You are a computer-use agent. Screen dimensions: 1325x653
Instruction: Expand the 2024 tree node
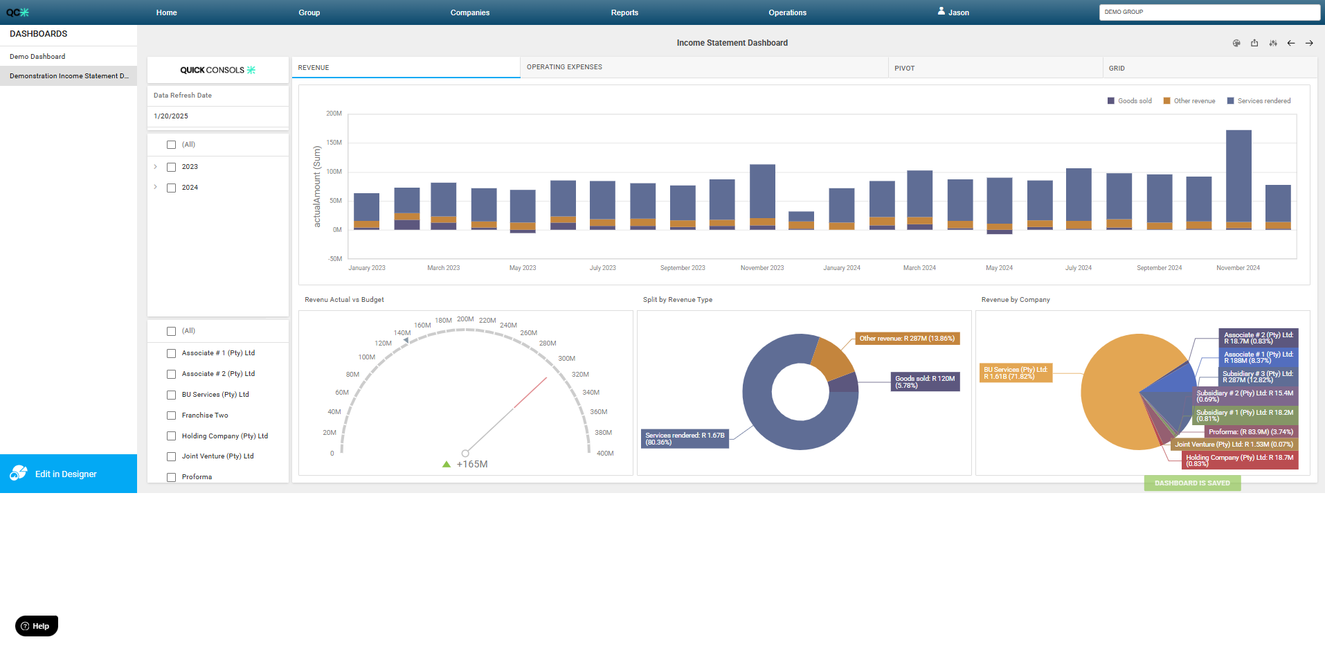pyautogui.click(x=155, y=187)
